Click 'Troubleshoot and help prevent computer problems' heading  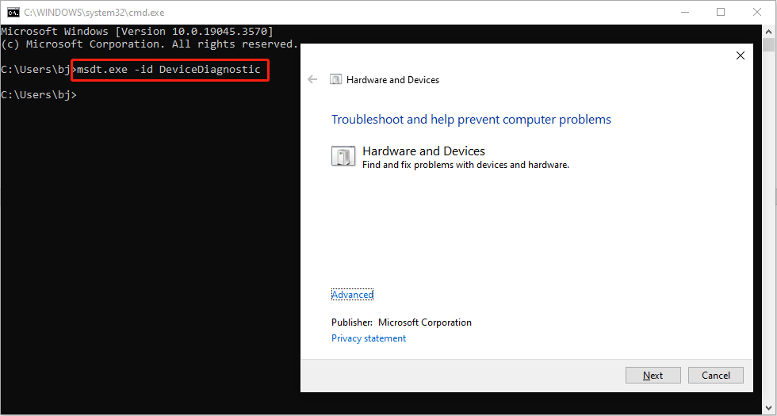(x=471, y=120)
